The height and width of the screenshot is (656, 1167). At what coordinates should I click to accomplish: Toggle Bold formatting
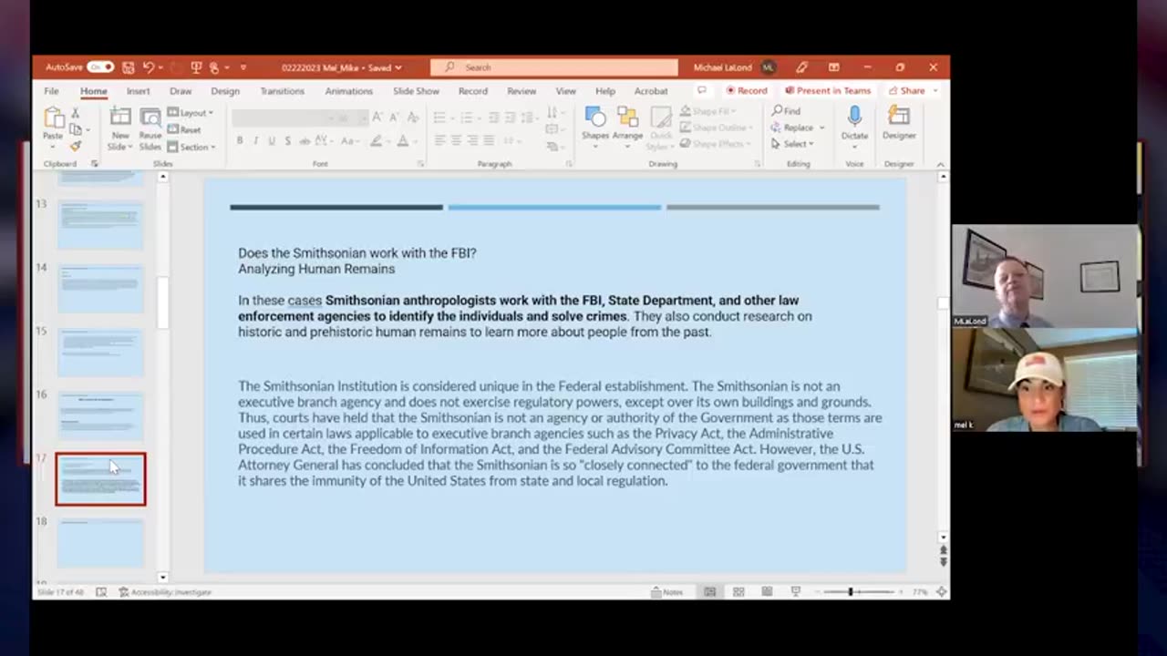click(x=240, y=141)
